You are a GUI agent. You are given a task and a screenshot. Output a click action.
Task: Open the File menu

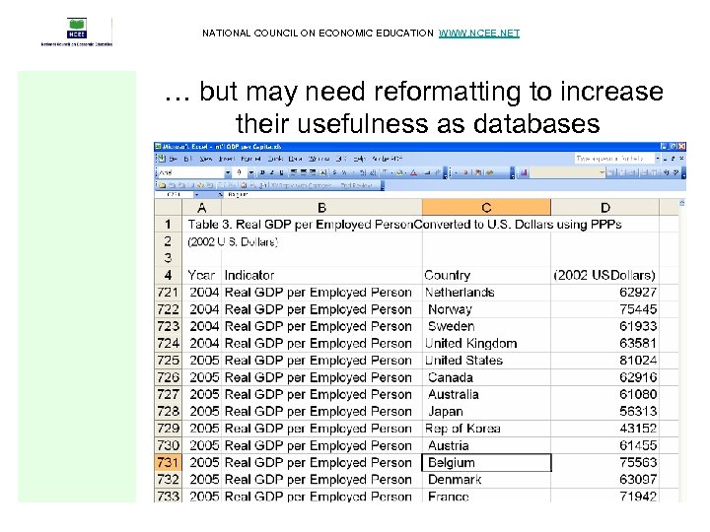tap(173, 159)
